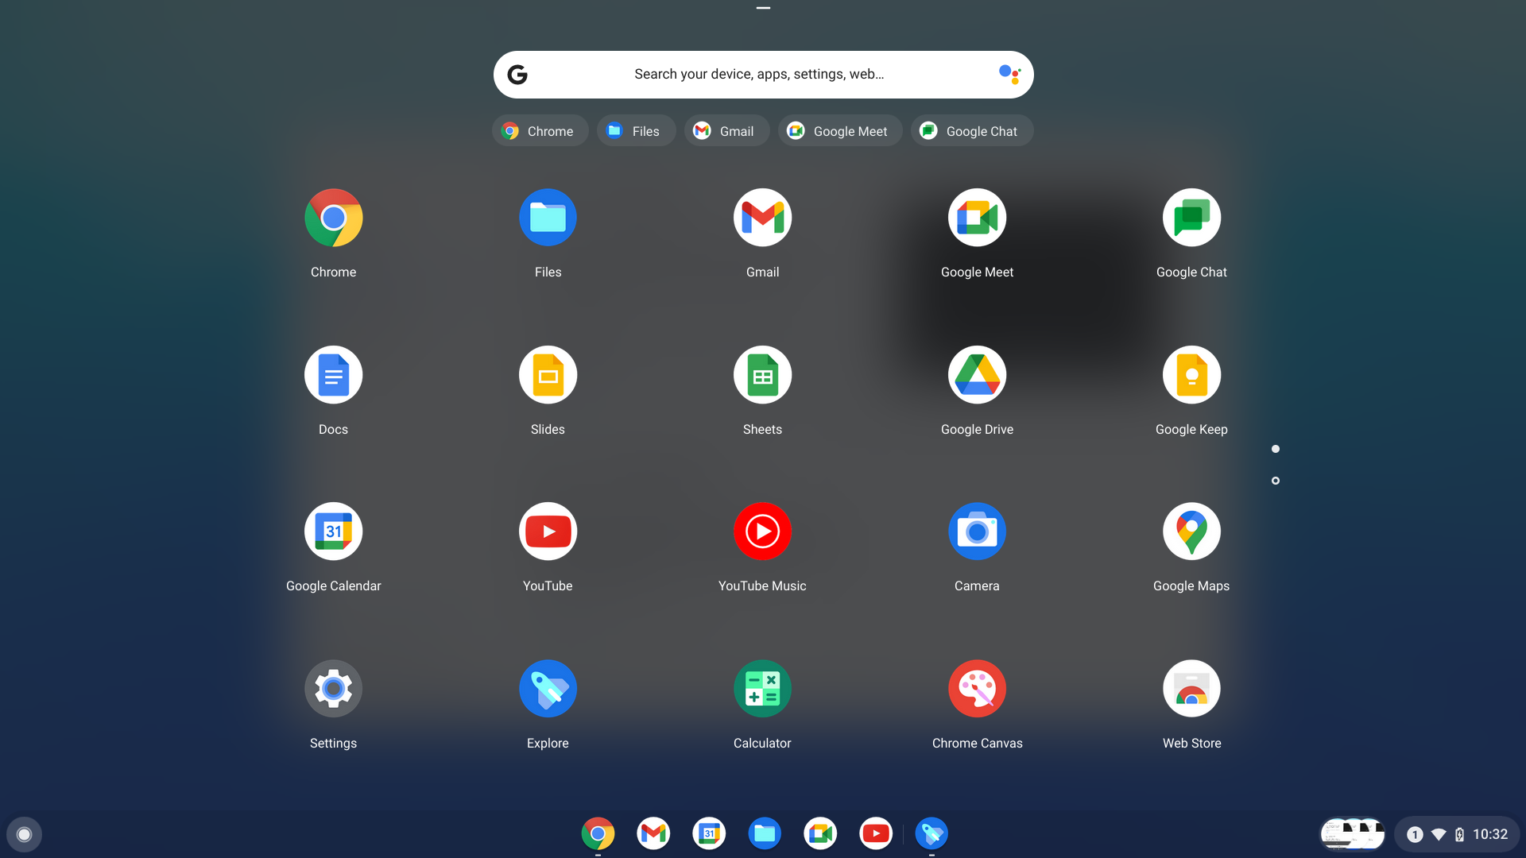
Task: Select the Google Chat suggestion chip
Action: (x=972, y=131)
